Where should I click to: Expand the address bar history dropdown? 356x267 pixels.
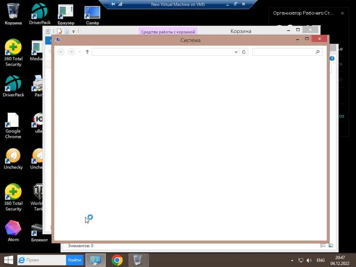pyautogui.click(x=236, y=52)
